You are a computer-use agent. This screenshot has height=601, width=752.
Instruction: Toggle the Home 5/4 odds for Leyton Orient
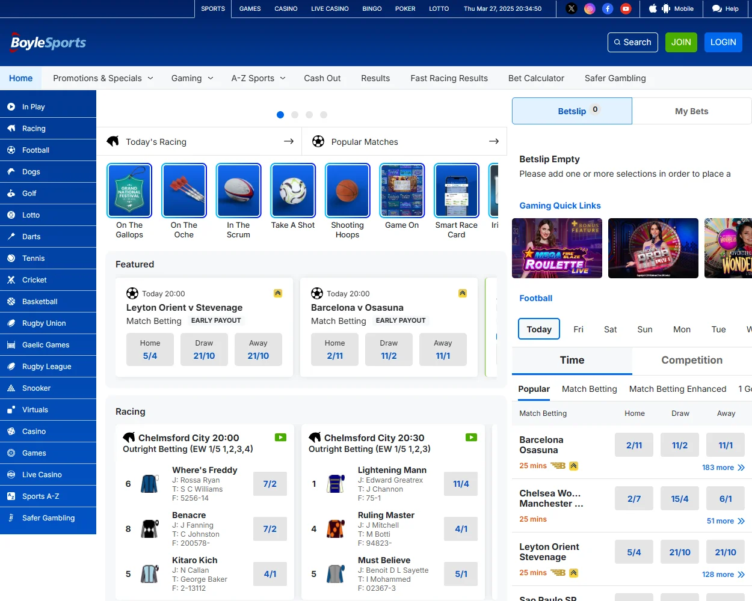pos(150,350)
